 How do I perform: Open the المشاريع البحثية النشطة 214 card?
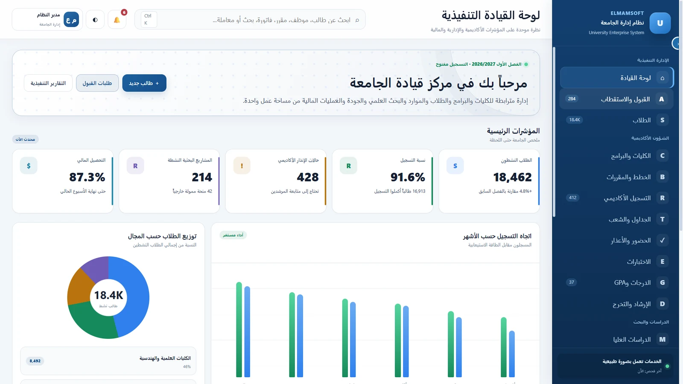coord(169,181)
